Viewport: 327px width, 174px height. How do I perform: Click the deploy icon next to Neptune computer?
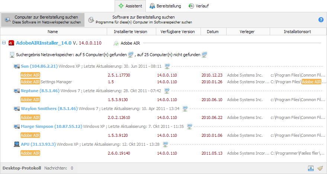(x=167, y=91)
